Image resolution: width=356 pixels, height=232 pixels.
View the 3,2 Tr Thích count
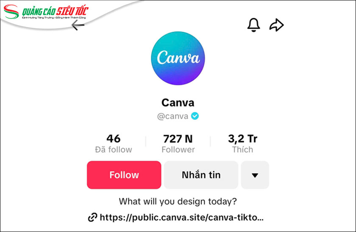click(242, 144)
